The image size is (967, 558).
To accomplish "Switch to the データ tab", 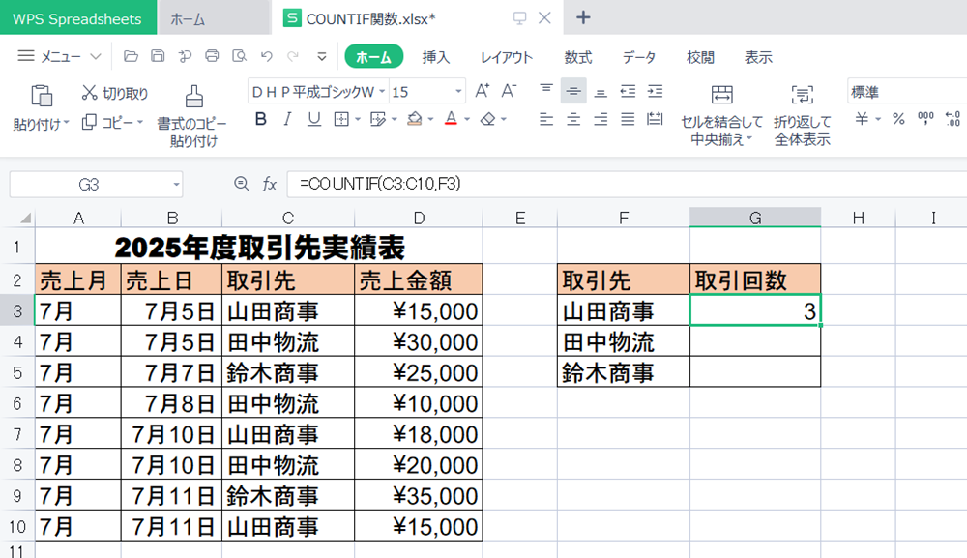I will click(638, 57).
